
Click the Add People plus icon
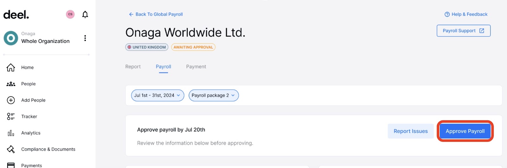pyautogui.click(x=11, y=100)
